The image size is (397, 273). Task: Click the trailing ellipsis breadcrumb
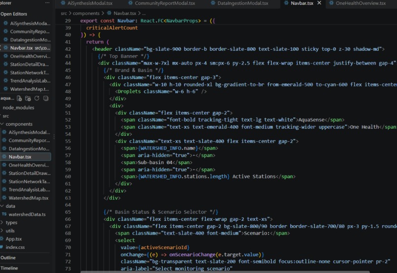[x=143, y=13]
